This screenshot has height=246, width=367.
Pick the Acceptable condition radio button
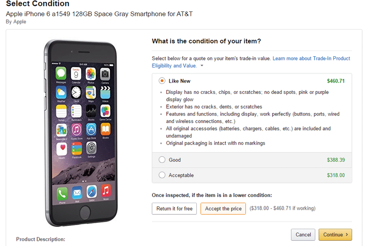[162, 175]
